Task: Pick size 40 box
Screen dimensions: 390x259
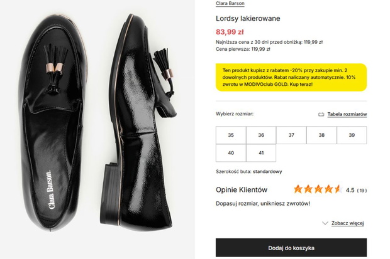Action: click(x=231, y=153)
